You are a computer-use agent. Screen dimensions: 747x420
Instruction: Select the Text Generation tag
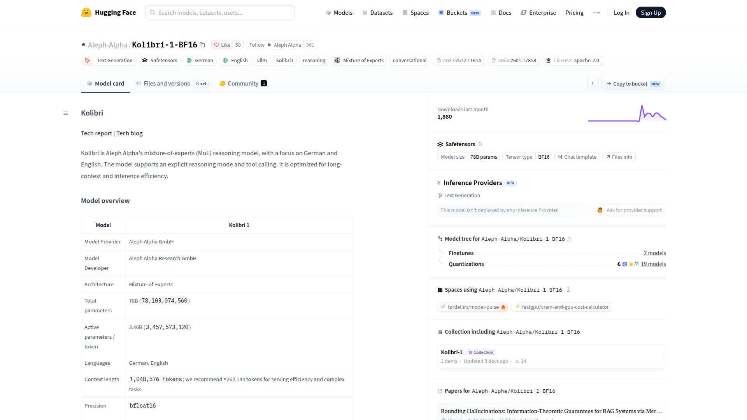[x=109, y=60]
